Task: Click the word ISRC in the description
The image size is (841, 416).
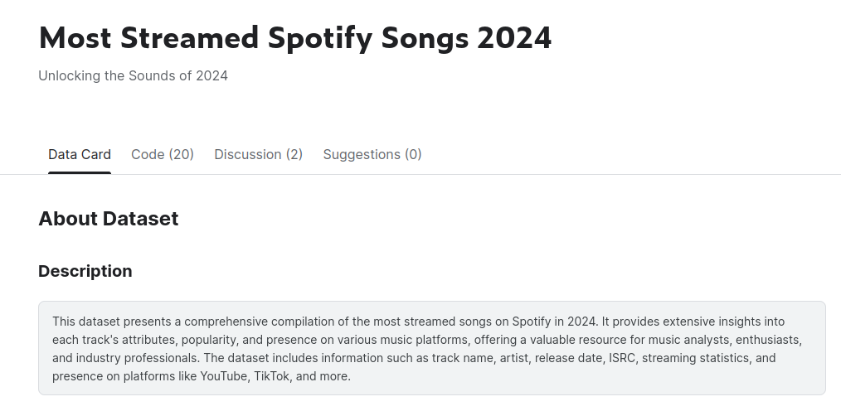Action: pyautogui.click(x=619, y=358)
